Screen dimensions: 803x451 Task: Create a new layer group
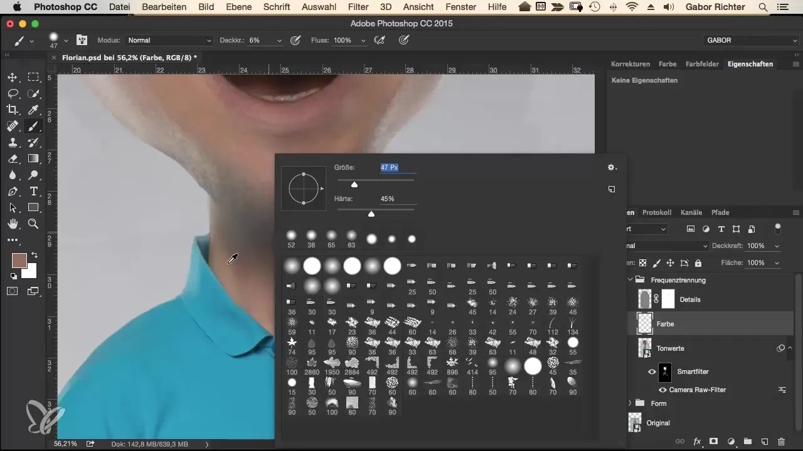pos(747,442)
